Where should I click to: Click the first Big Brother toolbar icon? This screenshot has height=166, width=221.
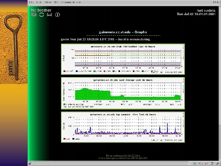pos(34,15)
